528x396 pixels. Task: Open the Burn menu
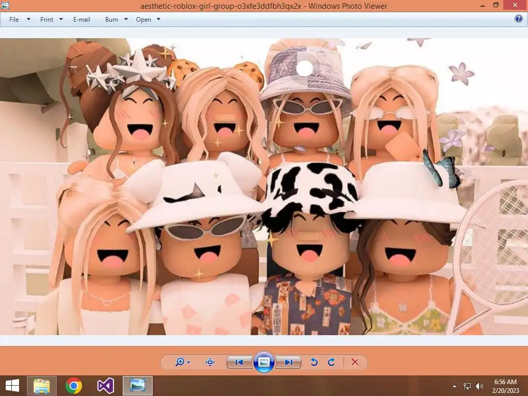111,20
